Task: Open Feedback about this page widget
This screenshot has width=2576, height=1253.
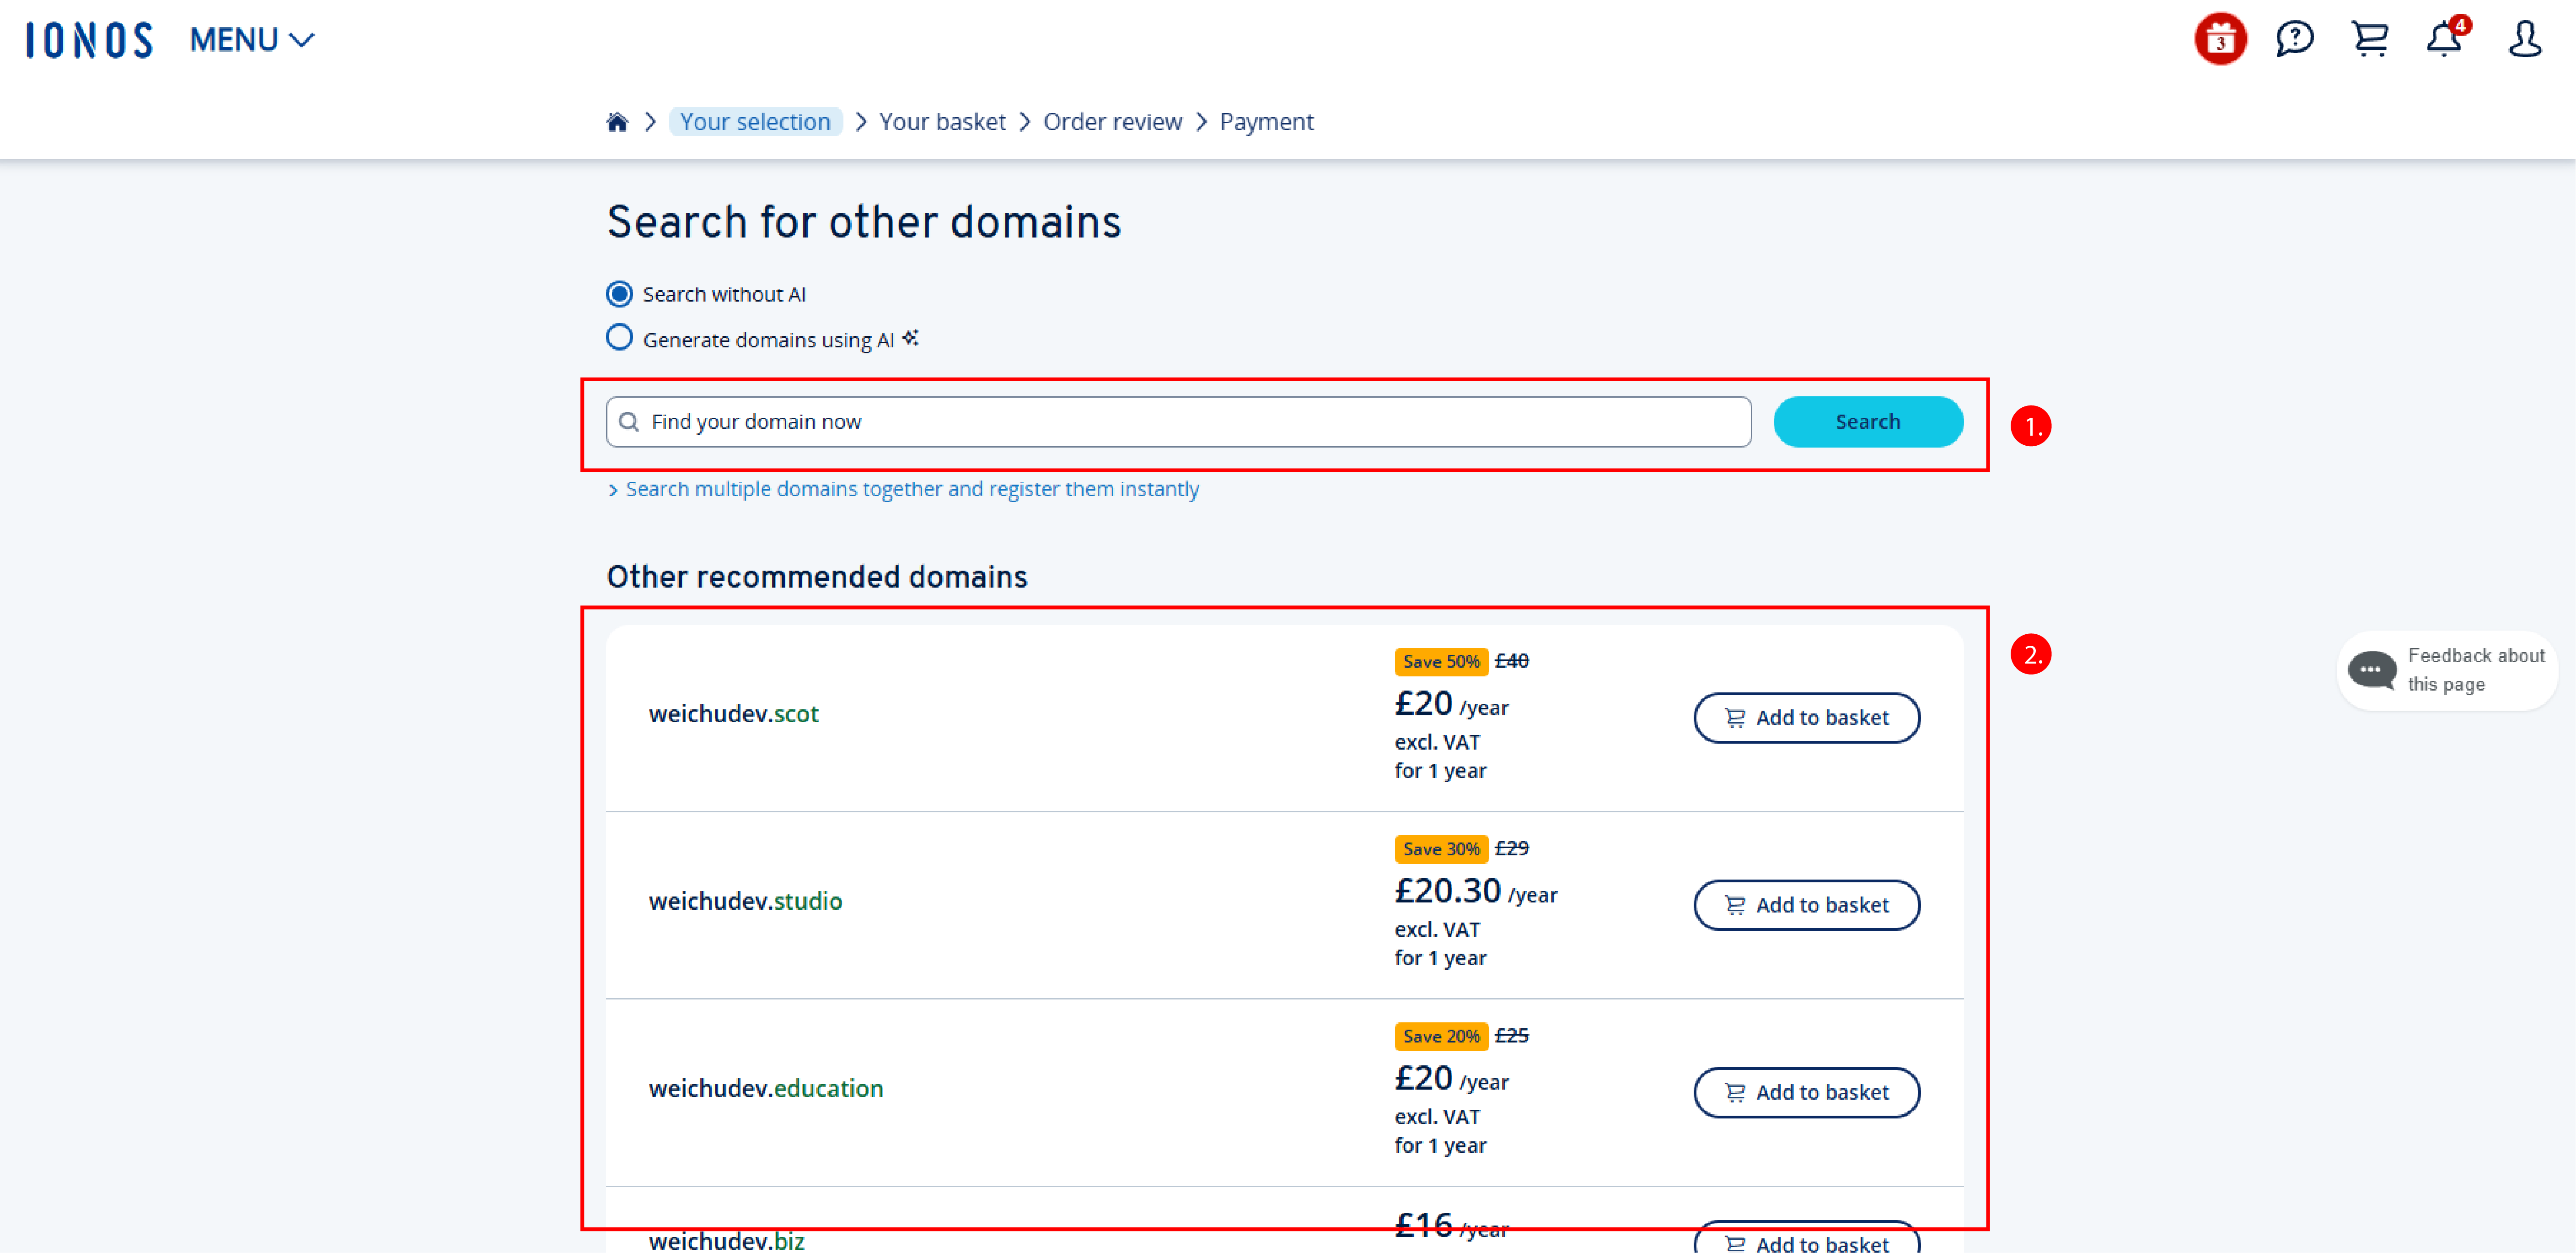Action: pos(2446,670)
